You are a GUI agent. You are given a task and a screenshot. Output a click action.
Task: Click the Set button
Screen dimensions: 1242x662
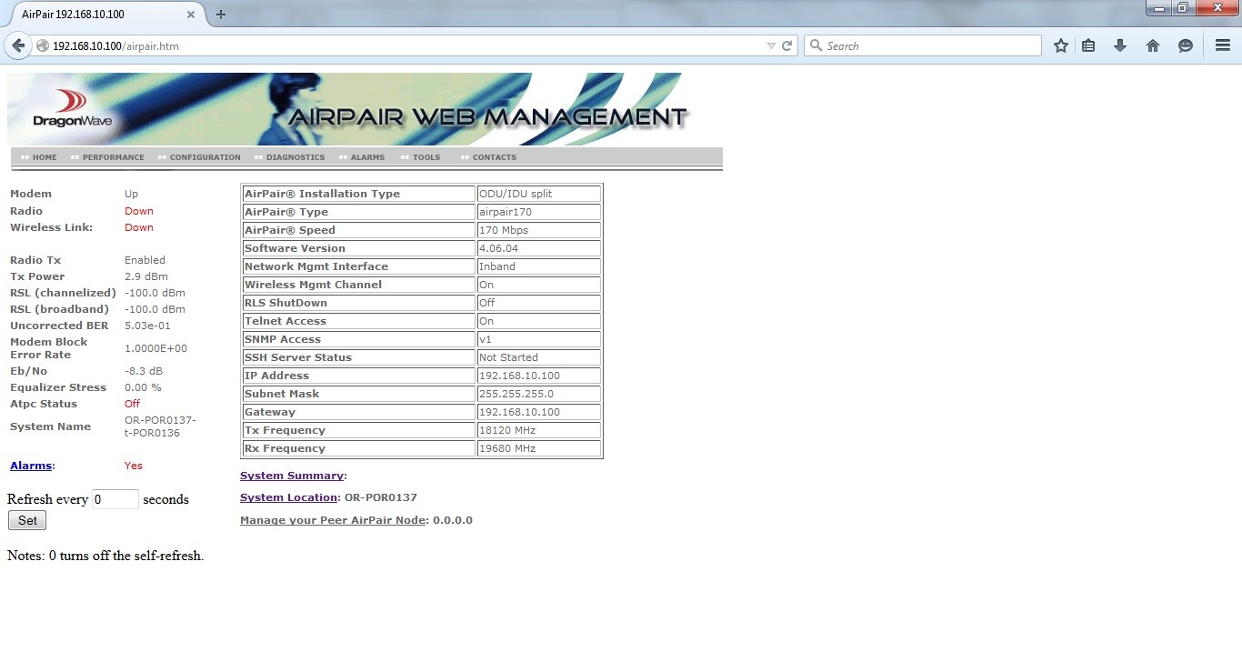point(27,520)
